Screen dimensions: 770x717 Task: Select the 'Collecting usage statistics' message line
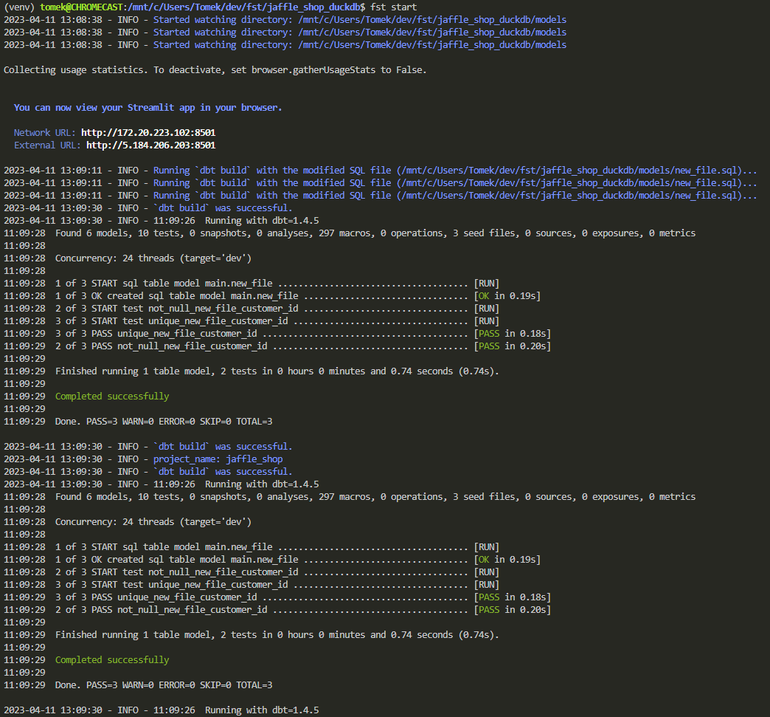tap(215, 70)
